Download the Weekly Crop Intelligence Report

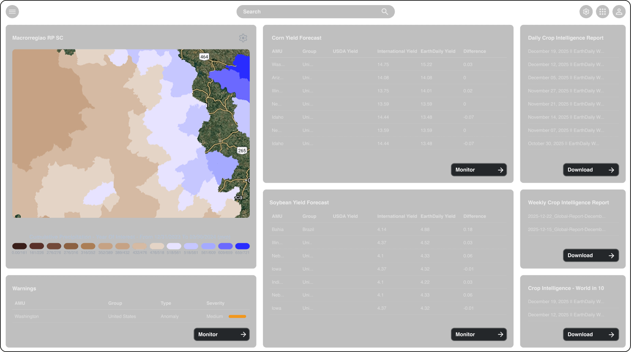point(590,255)
